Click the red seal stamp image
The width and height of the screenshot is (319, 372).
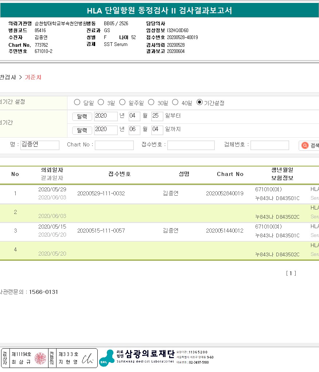coord(41,358)
